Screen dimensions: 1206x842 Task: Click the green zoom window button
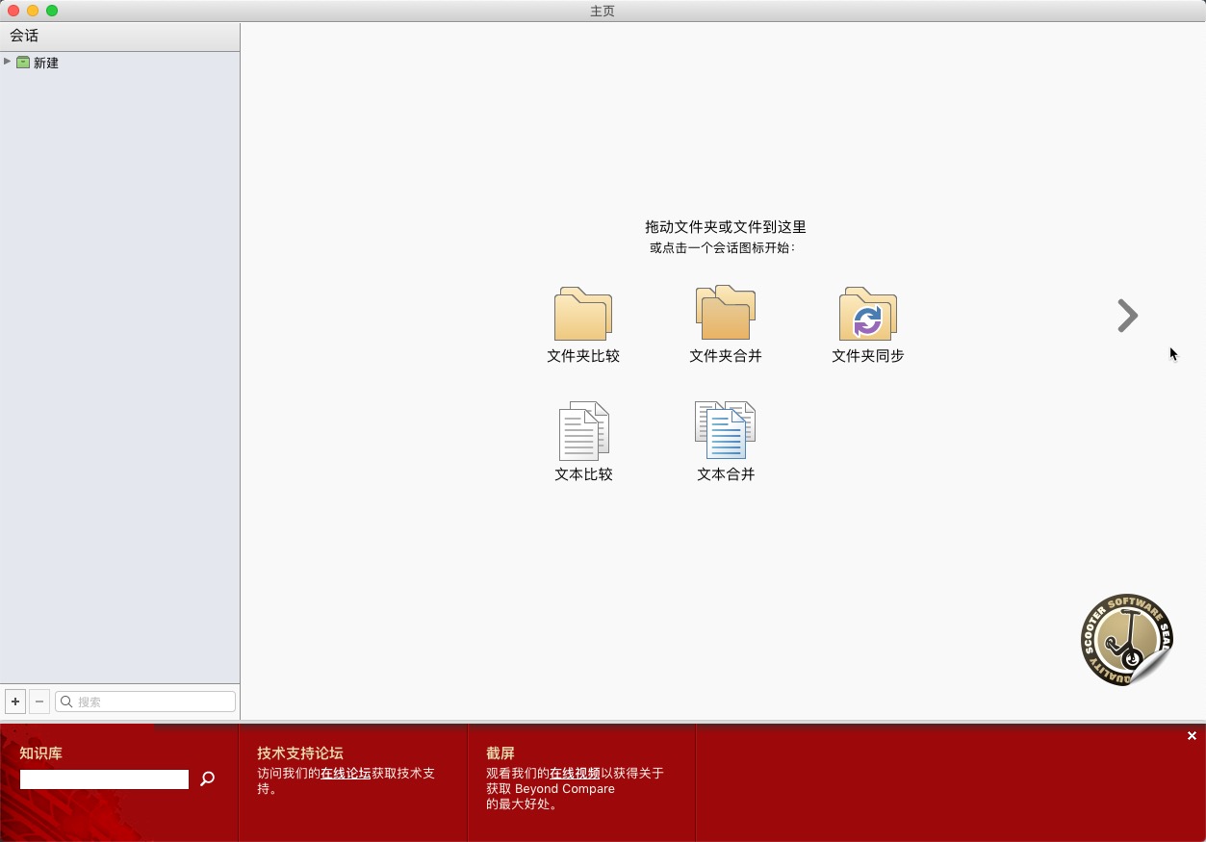click(52, 11)
